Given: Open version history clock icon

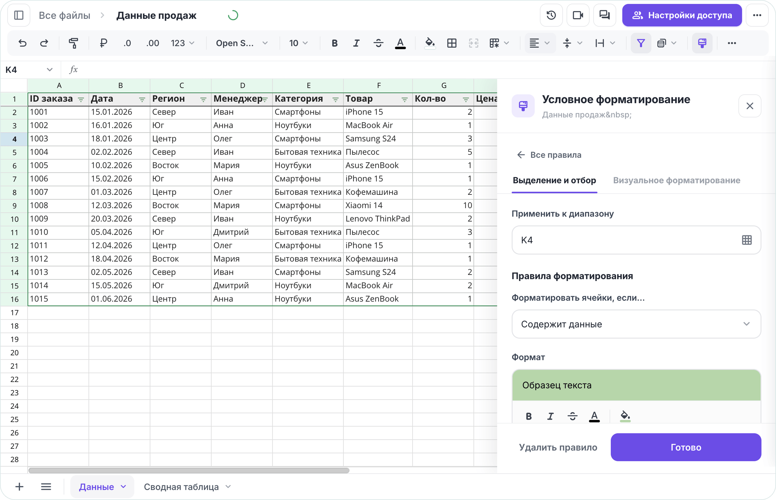Looking at the screenshot, I should click(551, 15).
